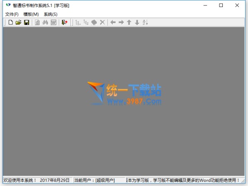Click the 欢迎使用本系统！ status text
This screenshot has width=248, height=186.
[x=20, y=180]
